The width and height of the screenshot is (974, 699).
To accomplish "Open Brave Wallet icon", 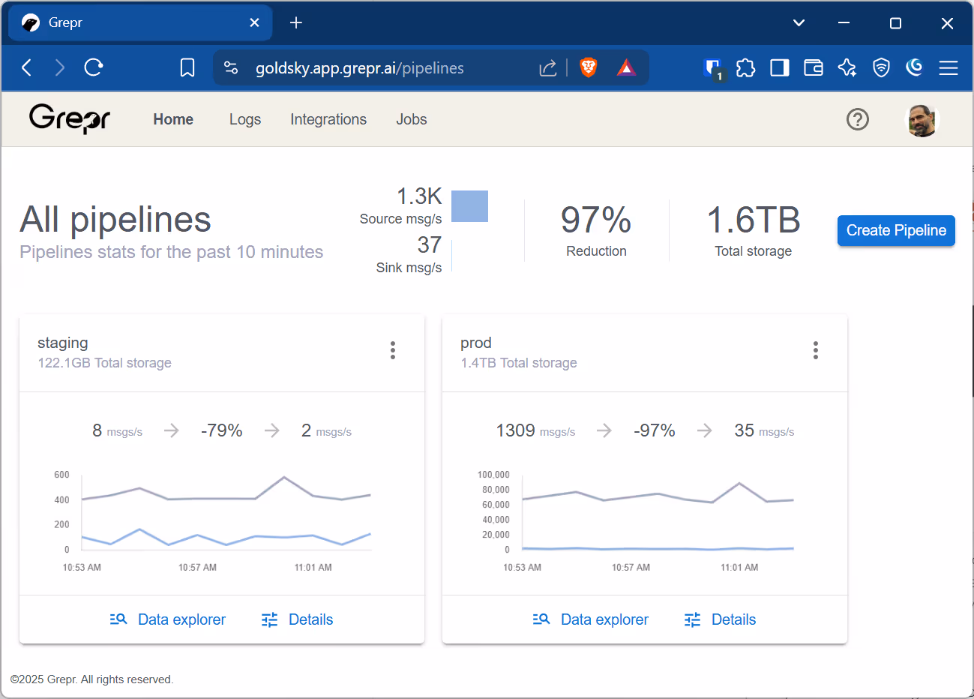I will 814,68.
